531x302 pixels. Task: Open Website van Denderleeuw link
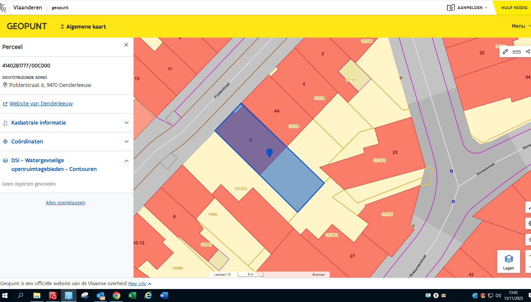pyautogui.click(x=41, y=103)
